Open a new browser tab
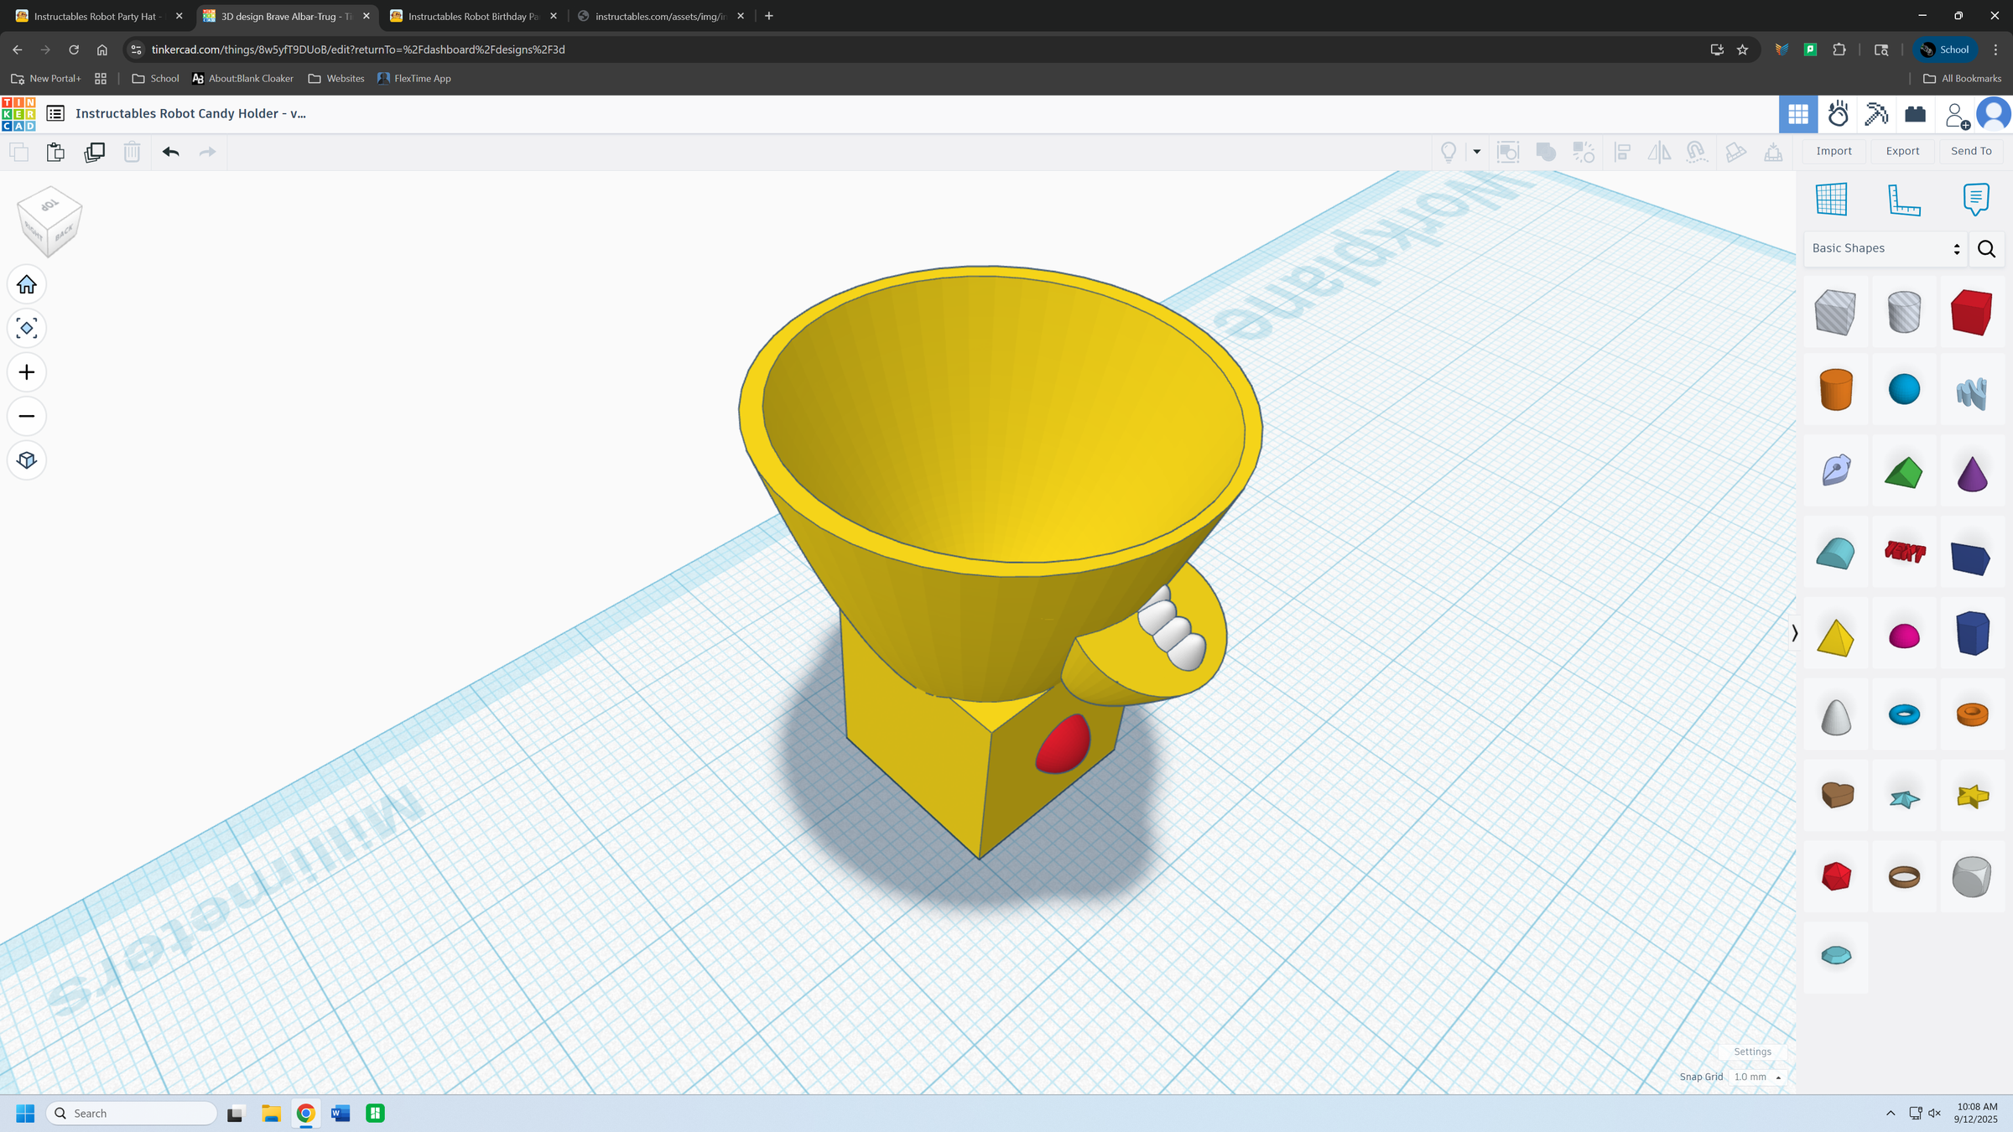 (x=769, y=16)
